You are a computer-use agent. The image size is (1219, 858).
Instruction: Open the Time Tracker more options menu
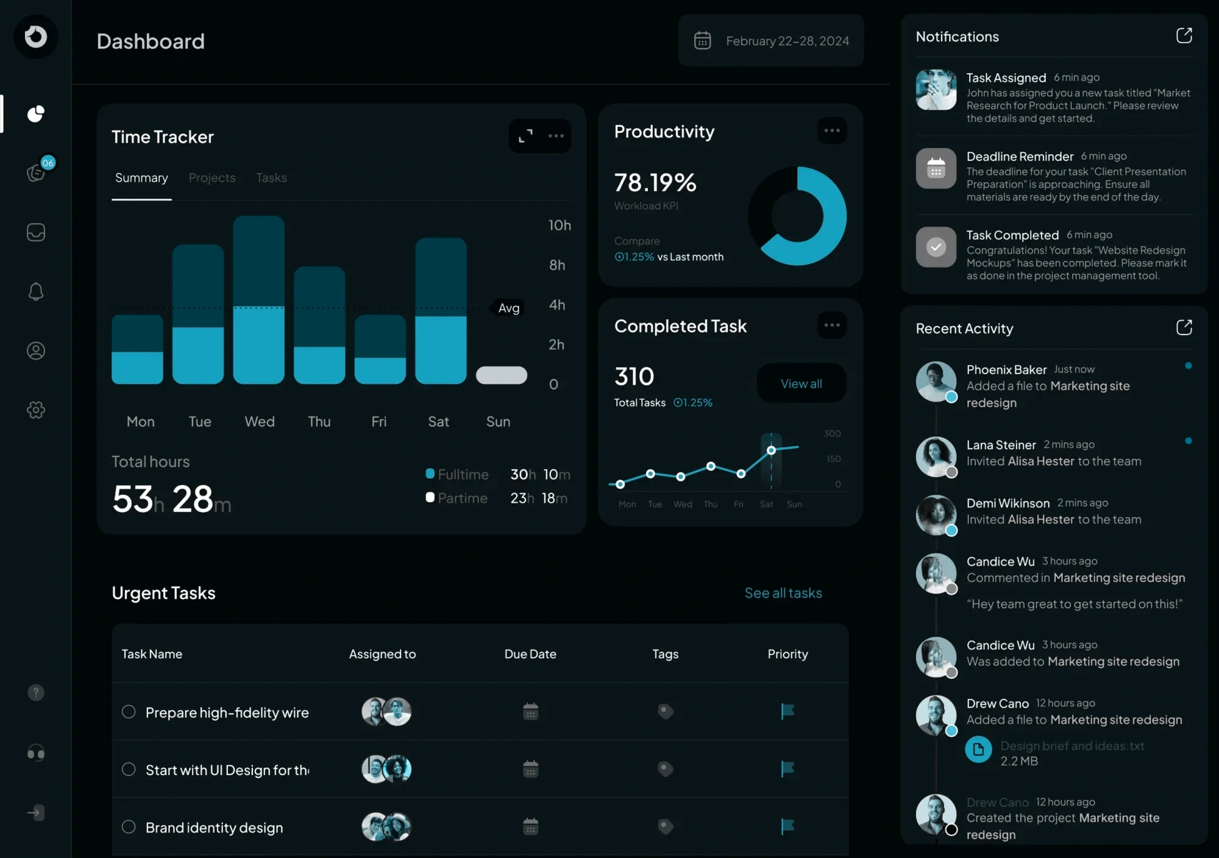click(555, 135)
